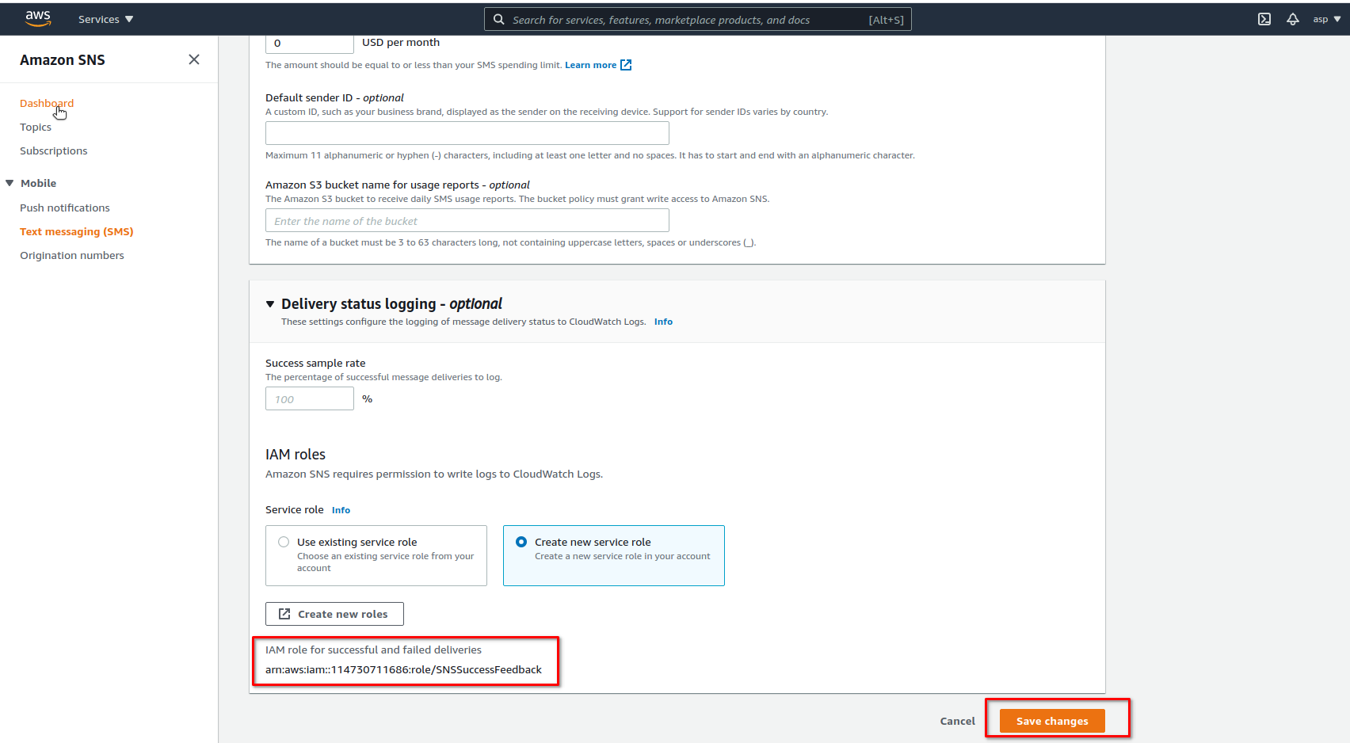Image resolution: width=1350 pixels, height=743 pixels.
Task: Open the Services dropdown menu
Action: 105,19
